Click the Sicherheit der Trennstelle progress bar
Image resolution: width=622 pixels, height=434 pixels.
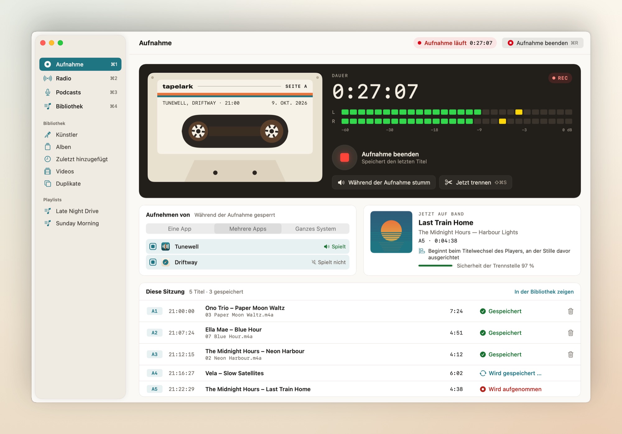click(435, 266)
